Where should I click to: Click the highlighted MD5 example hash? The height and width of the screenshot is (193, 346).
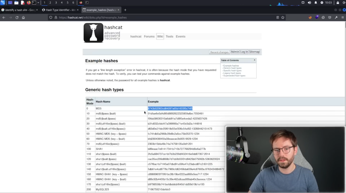pyautogui.click(x=170, y=108)
